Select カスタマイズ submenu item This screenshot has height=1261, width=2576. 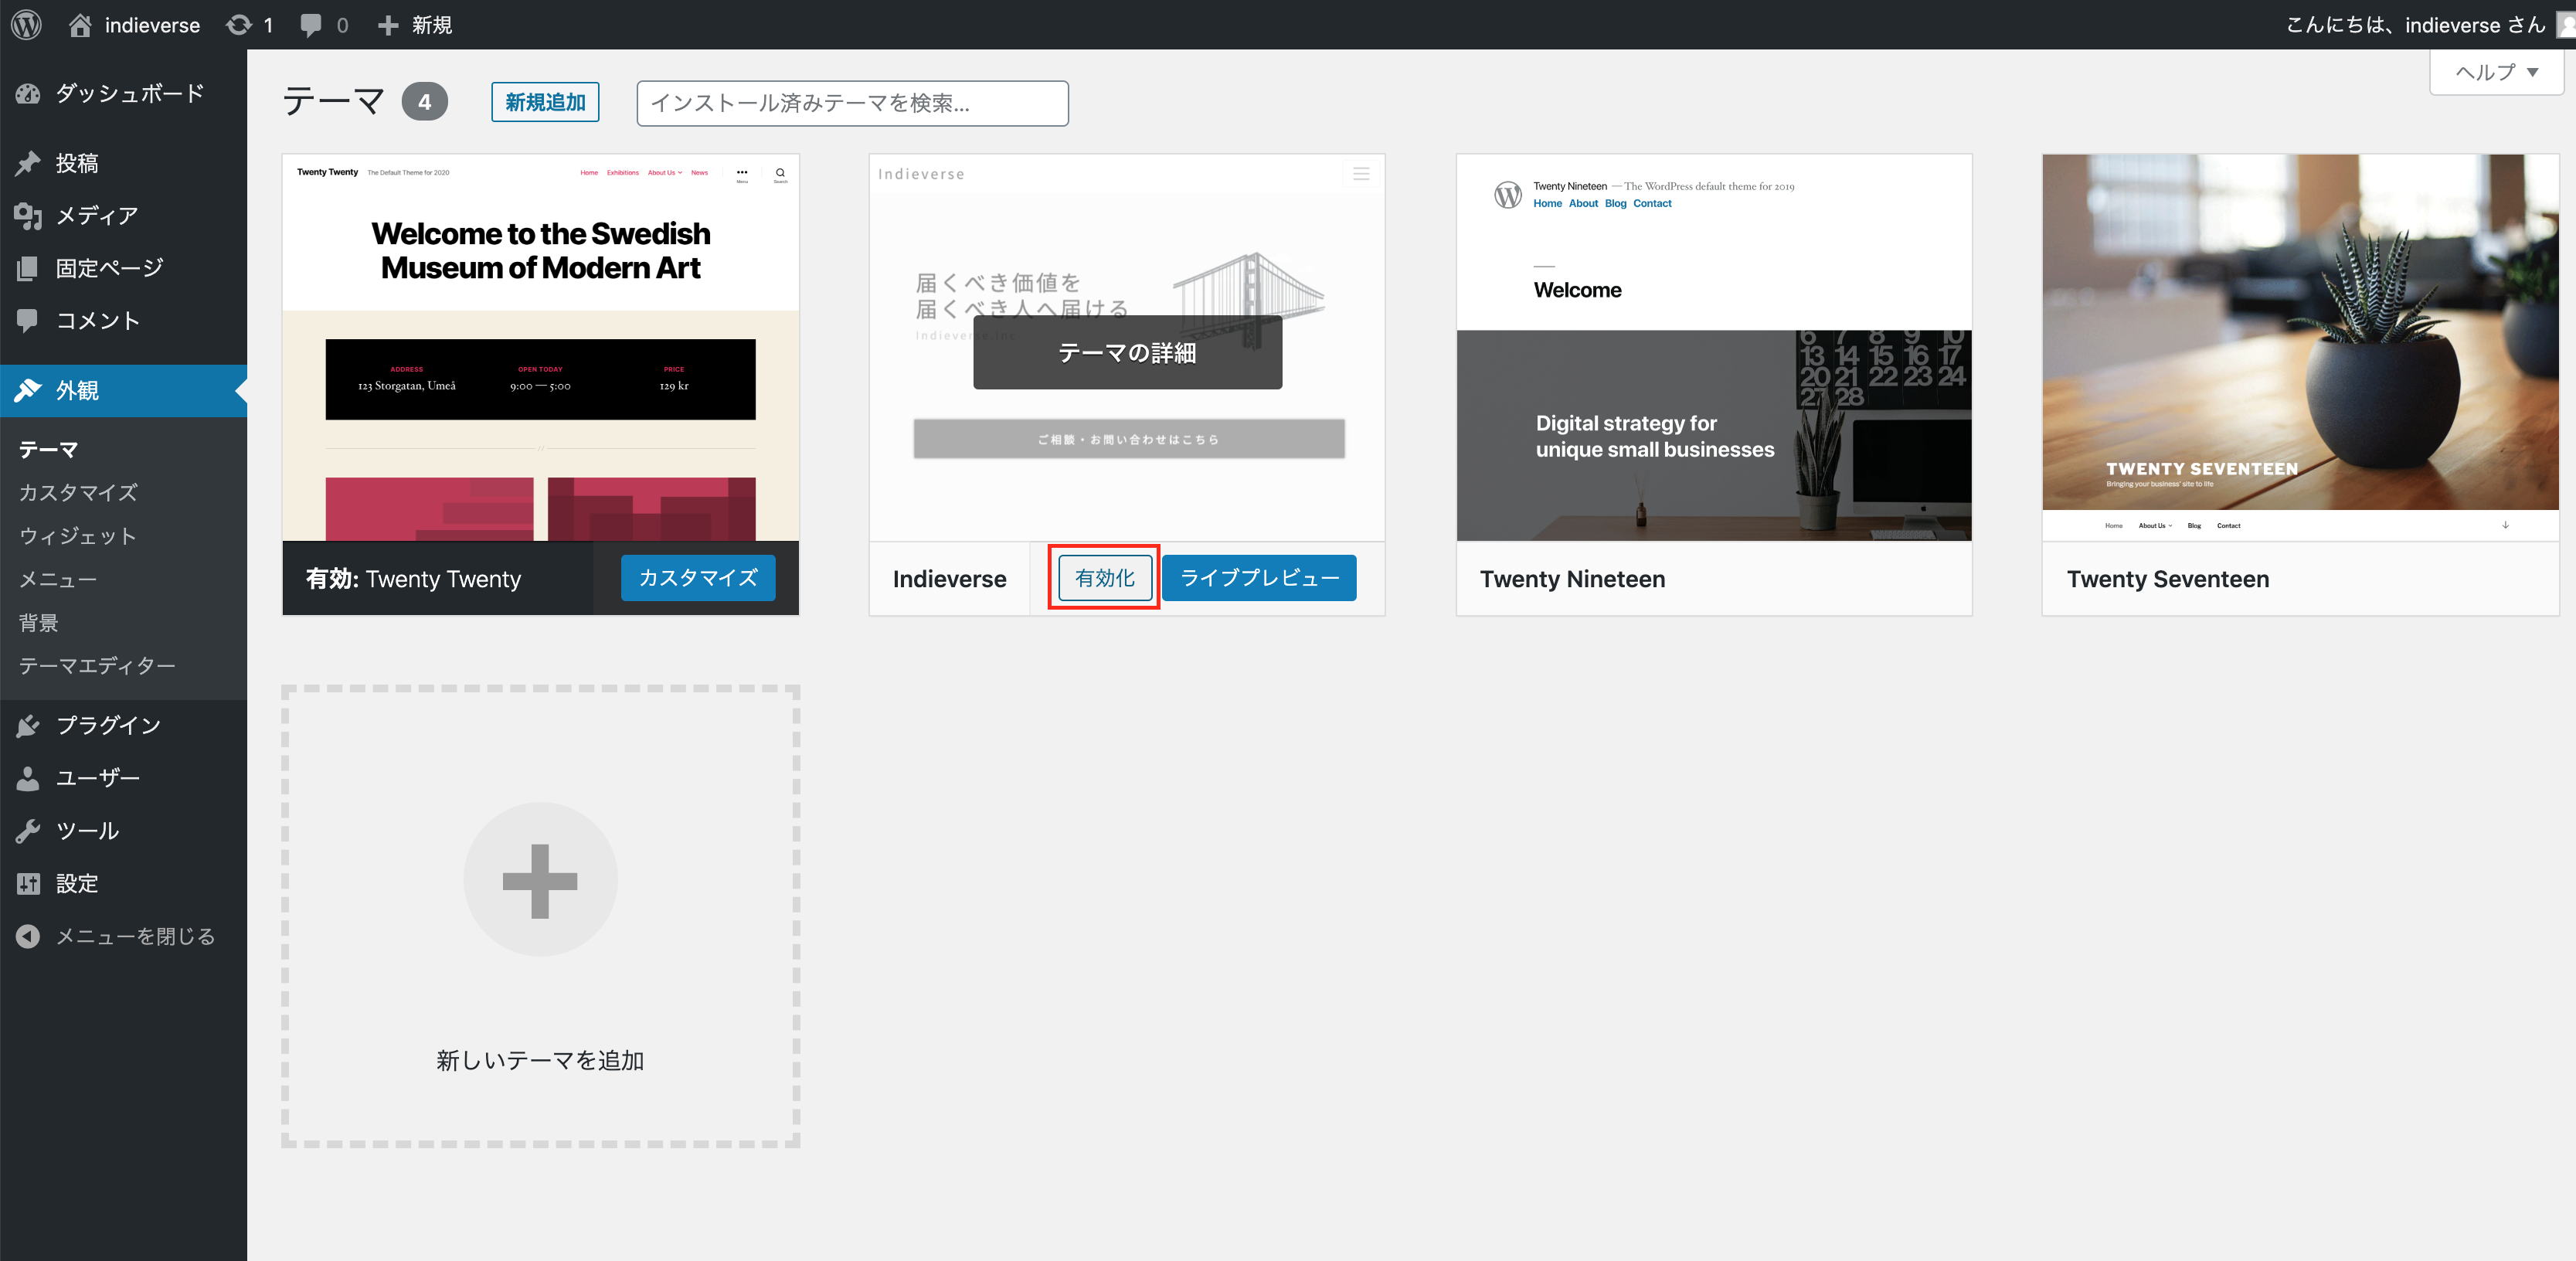78,492
